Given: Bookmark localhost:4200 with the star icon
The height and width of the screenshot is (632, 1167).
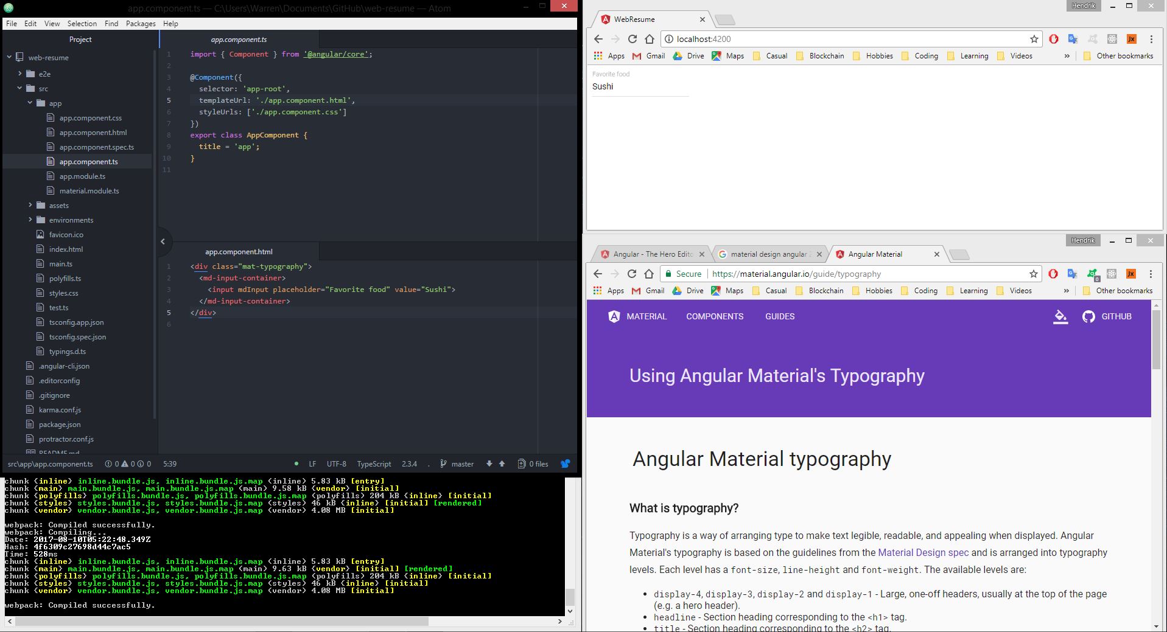Looking at the screenshot, I should click(x=1034, y=39).
